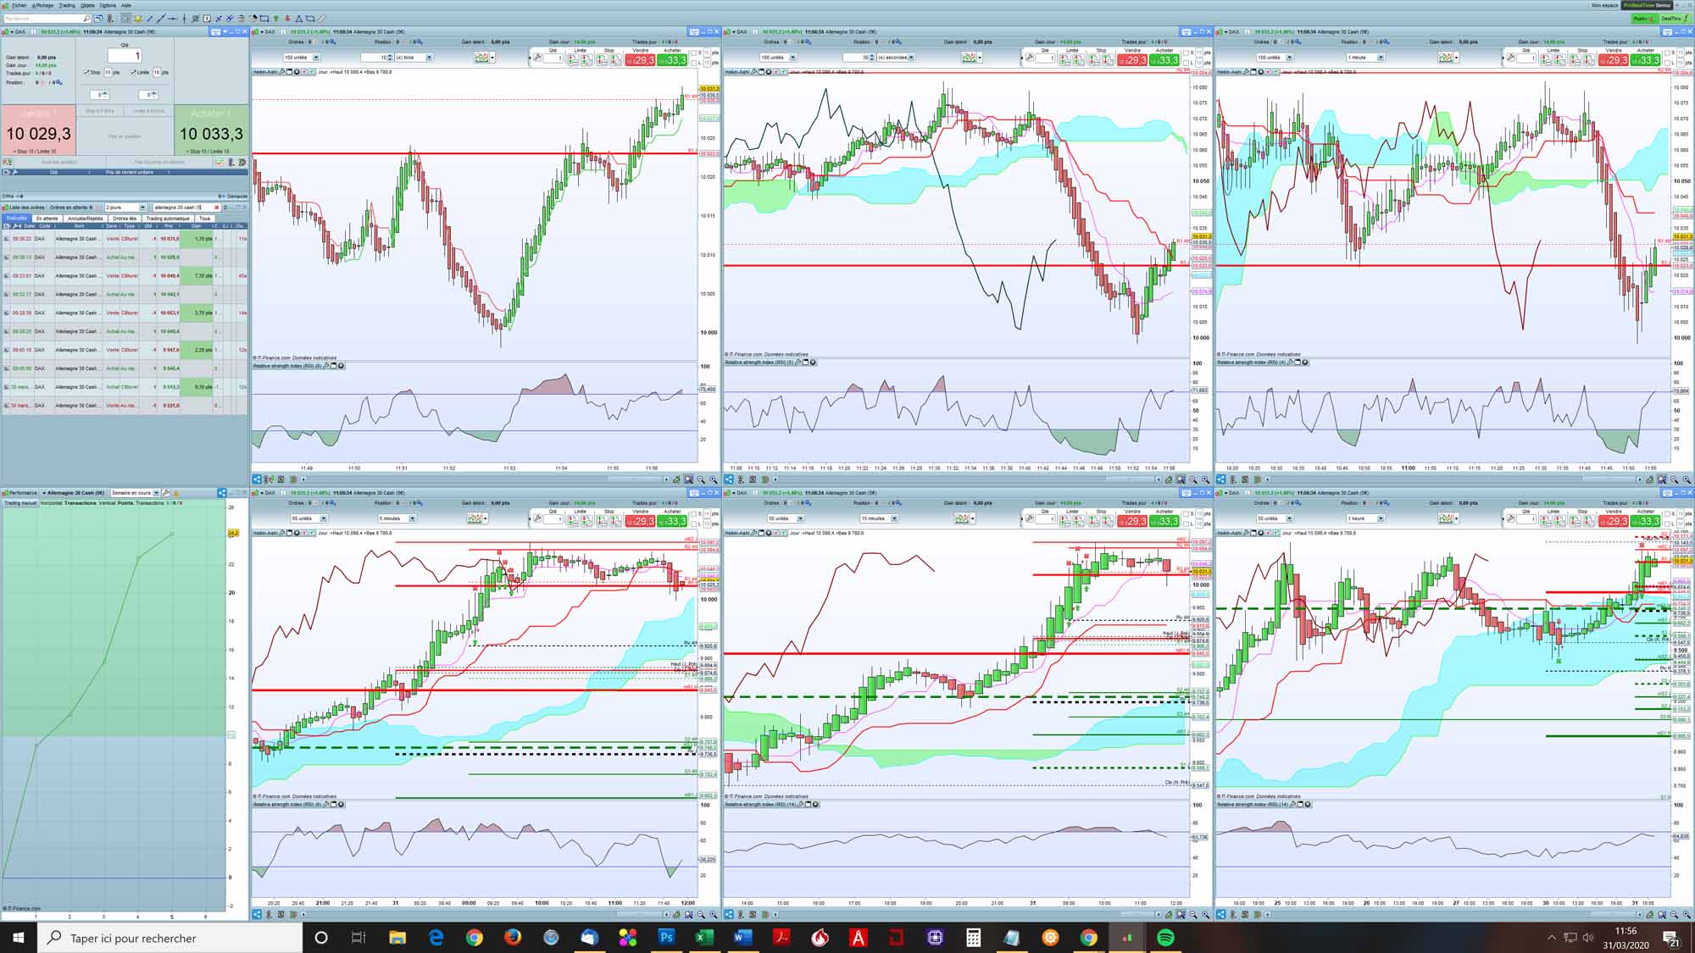The height and width of the screenshot is (953, 1695).
Task: Click the green up-arrow drawing tool
Action: tap(276, 19)
